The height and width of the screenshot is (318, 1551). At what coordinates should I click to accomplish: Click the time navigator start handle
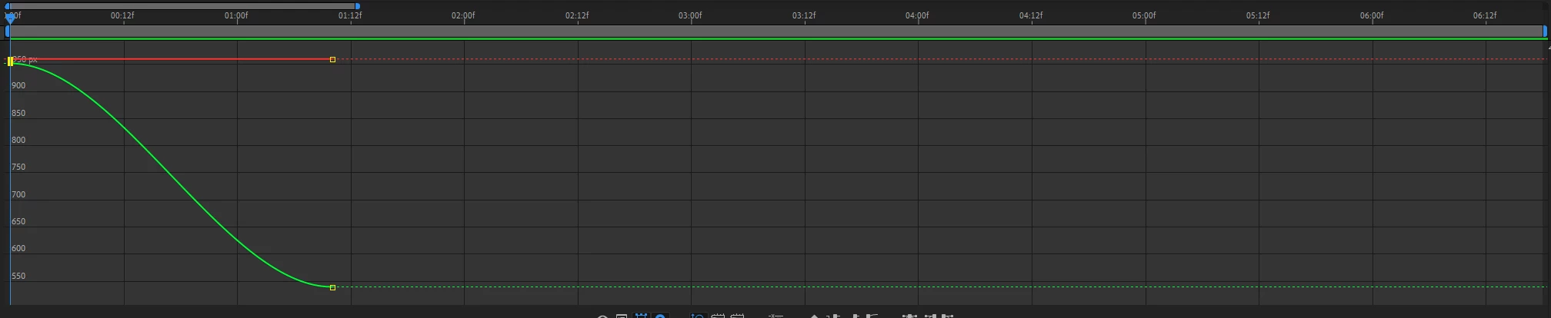8,6
